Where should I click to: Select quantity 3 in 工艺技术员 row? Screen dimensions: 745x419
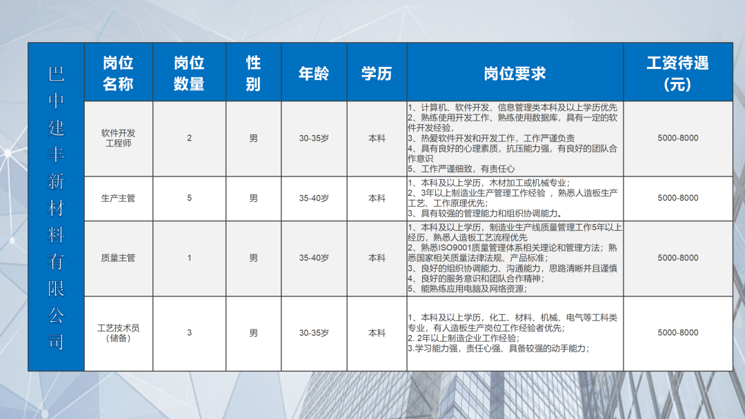tap(189, 333)
